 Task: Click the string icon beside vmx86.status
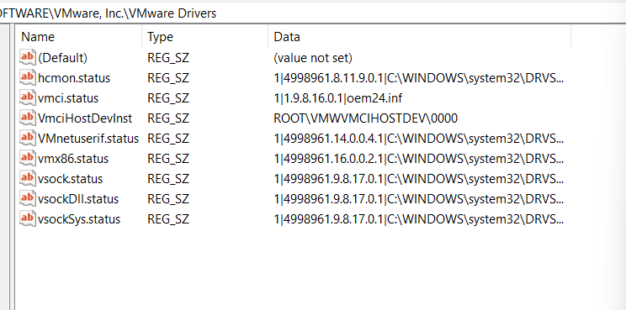28,158
